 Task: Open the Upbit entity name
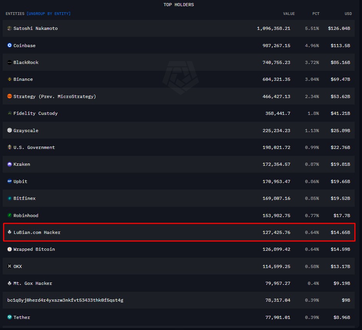pyautogui.click(x=20, y=181)
